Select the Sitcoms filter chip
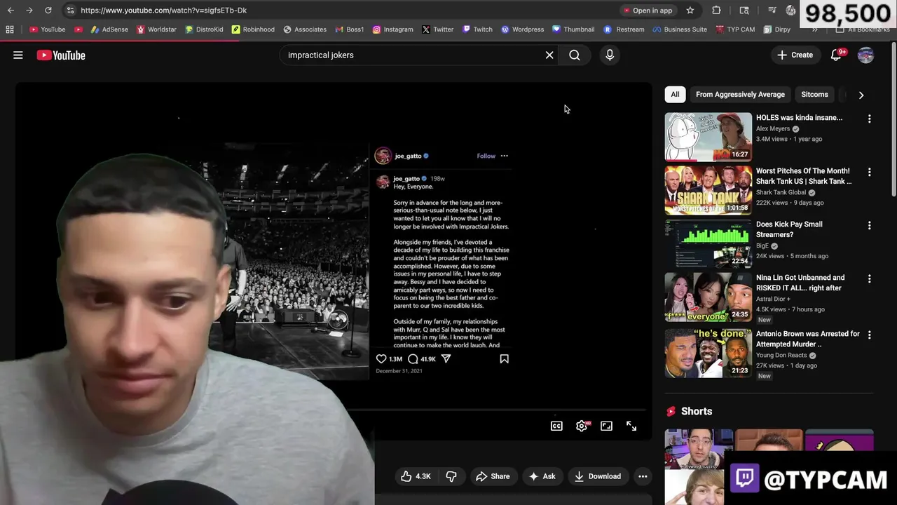 click(814, 94)
